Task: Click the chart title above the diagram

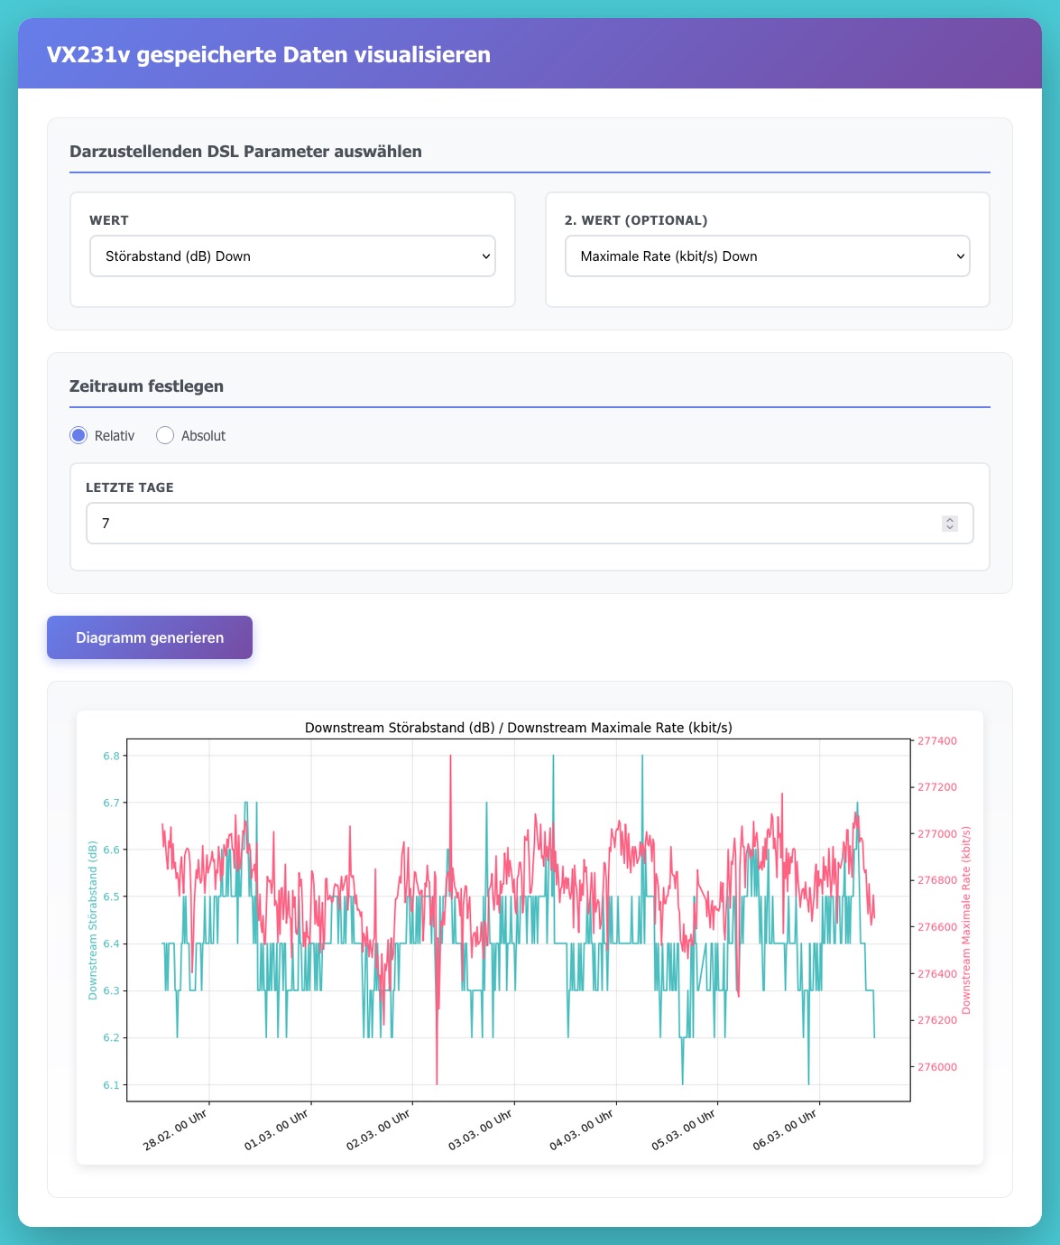Action: [519, 726]
